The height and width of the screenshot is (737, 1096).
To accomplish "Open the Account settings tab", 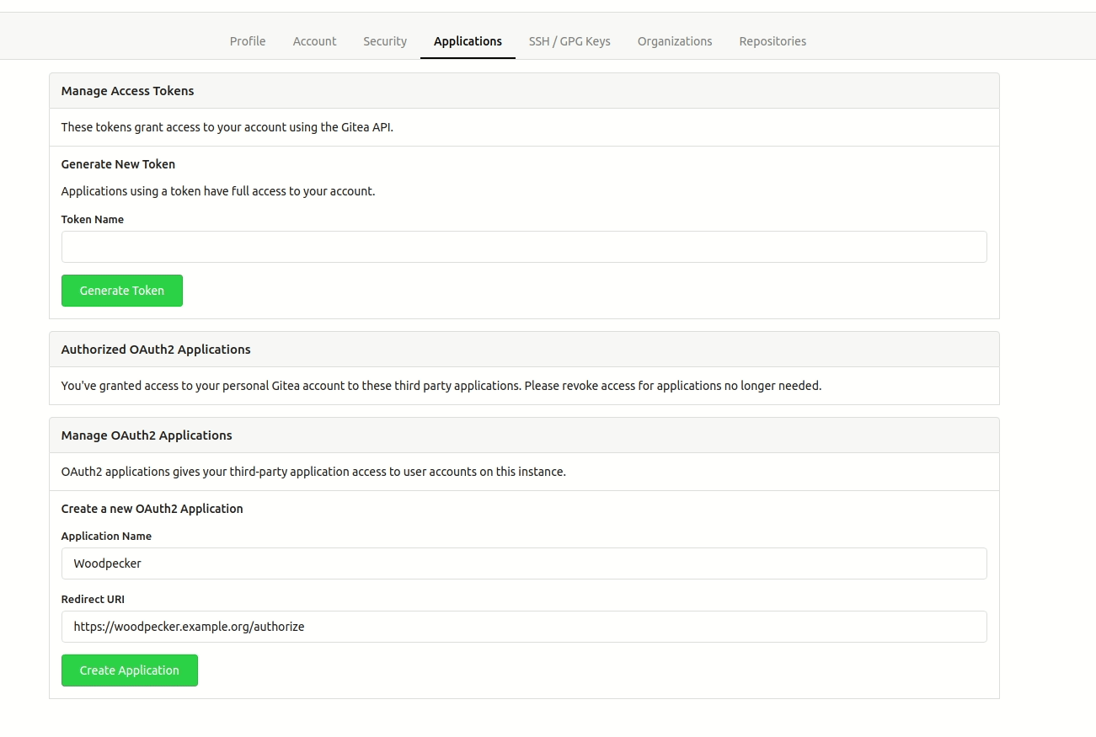I will pyautogui.click(x=314, y=40).
